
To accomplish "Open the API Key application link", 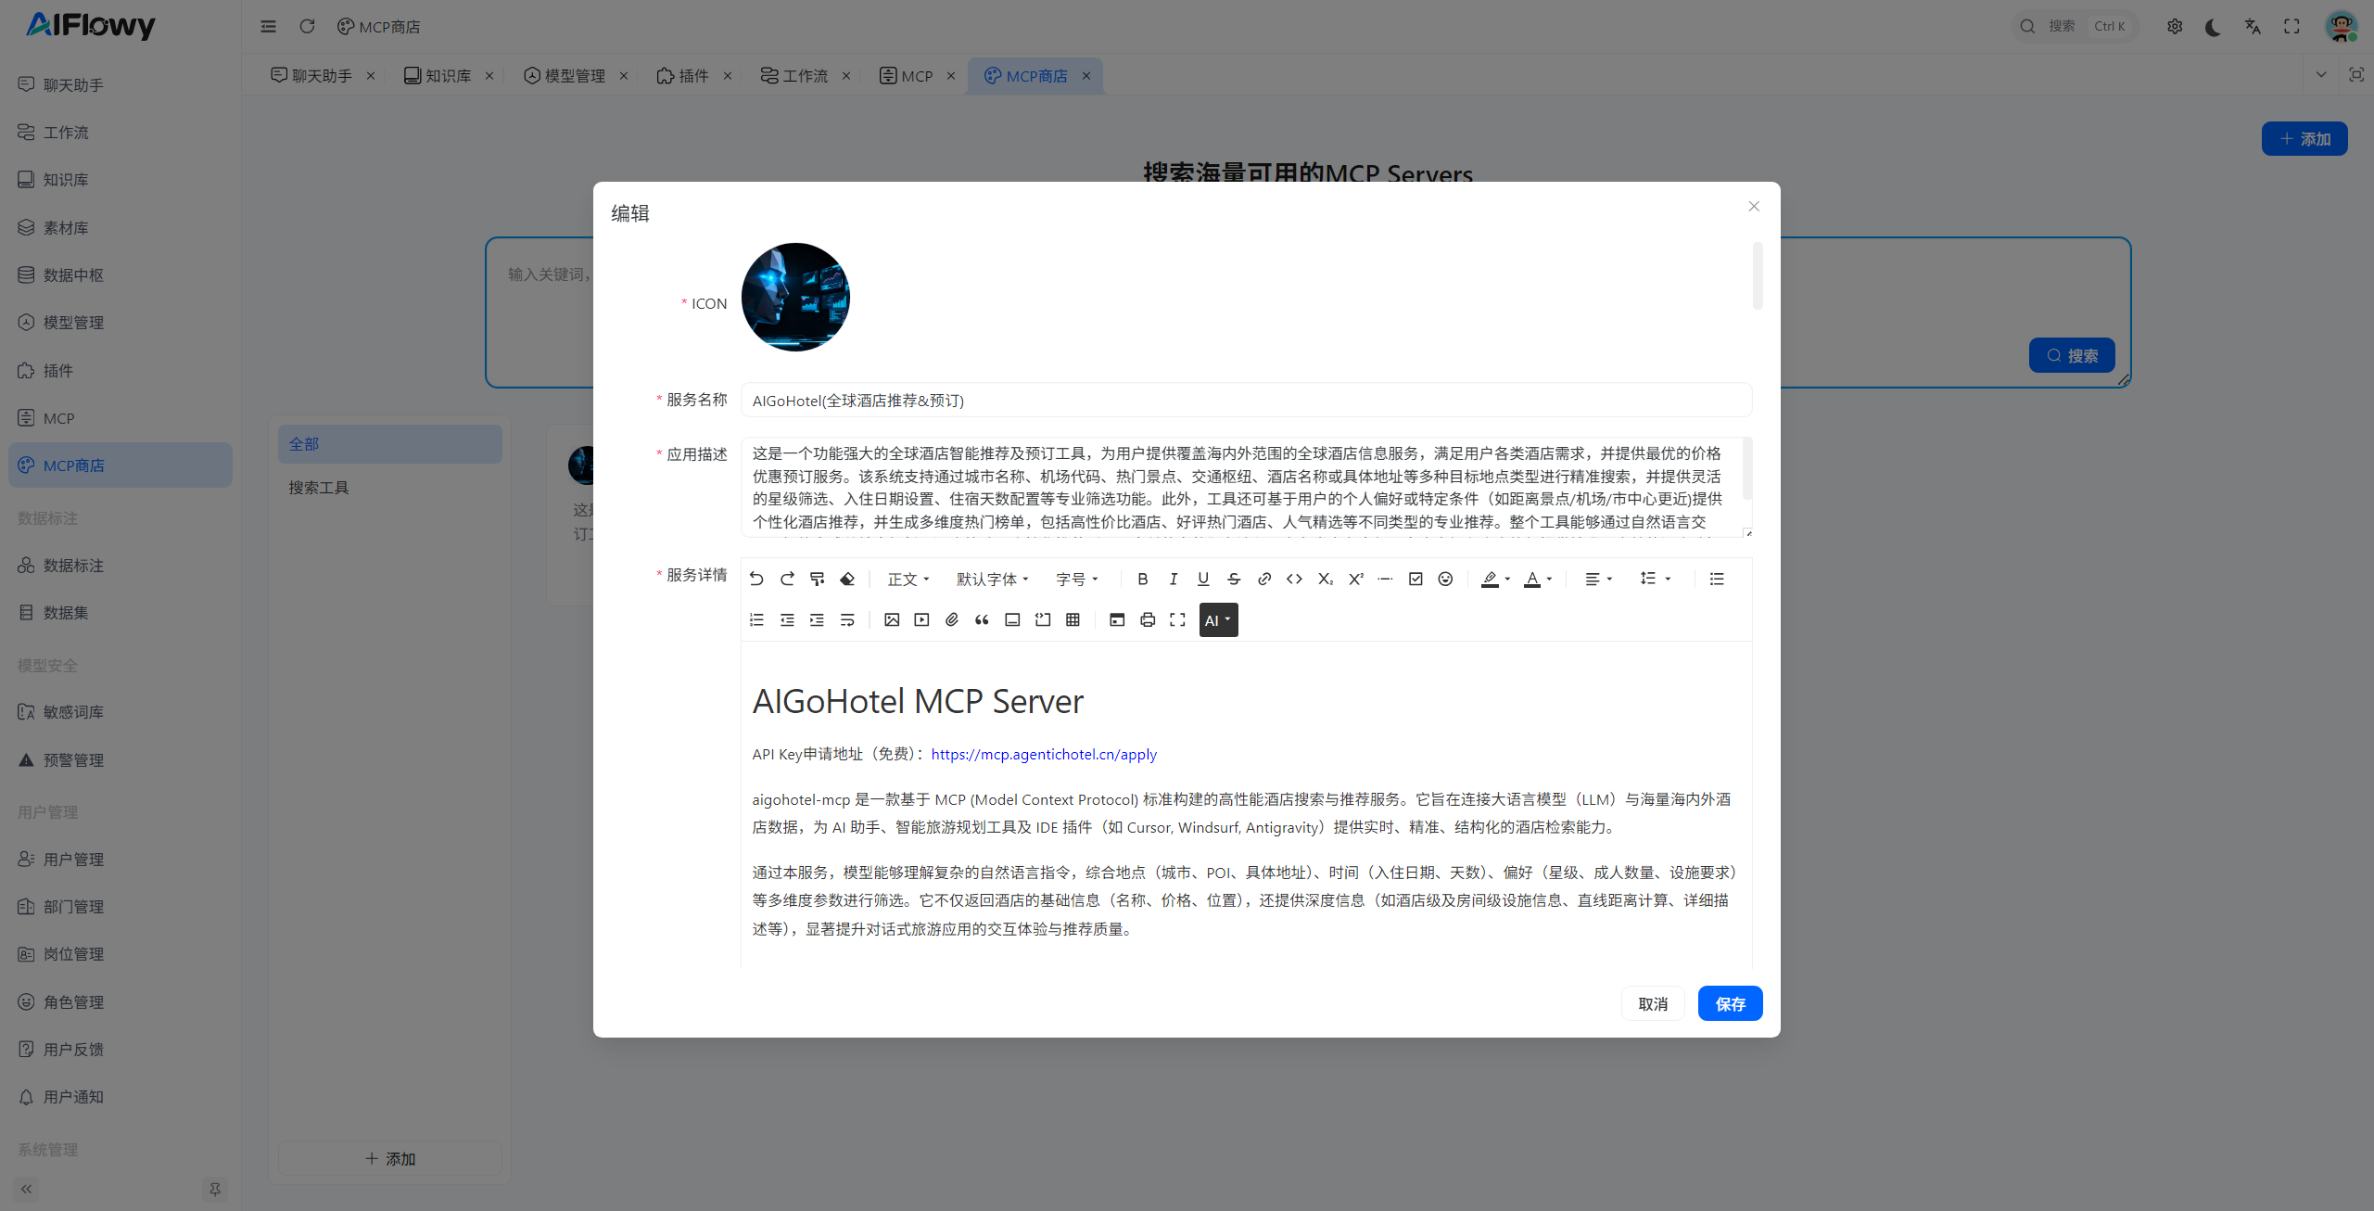I will (1043, 754).
